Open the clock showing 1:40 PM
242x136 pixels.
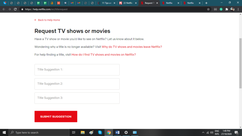pyautogui.click(x=226, y=132)
